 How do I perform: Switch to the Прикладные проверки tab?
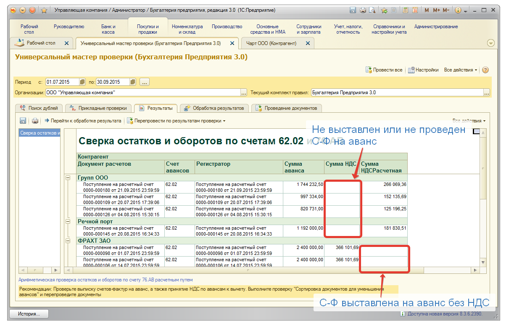(98, 108)
